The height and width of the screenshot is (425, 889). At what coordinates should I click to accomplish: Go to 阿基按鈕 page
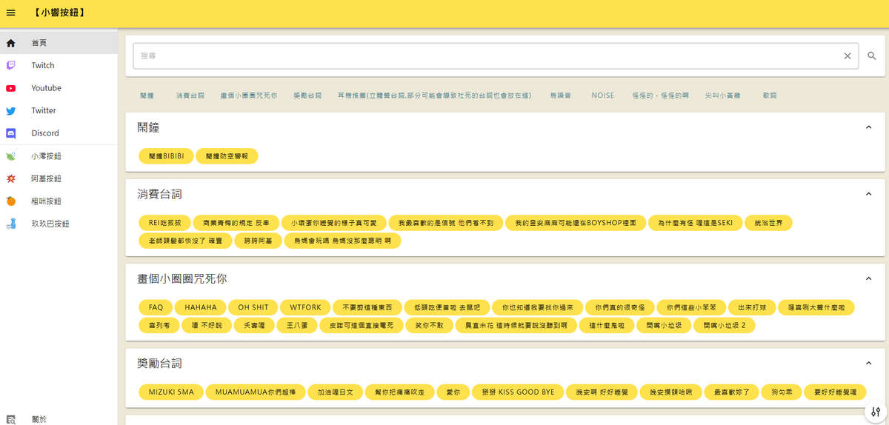[59, 178]
